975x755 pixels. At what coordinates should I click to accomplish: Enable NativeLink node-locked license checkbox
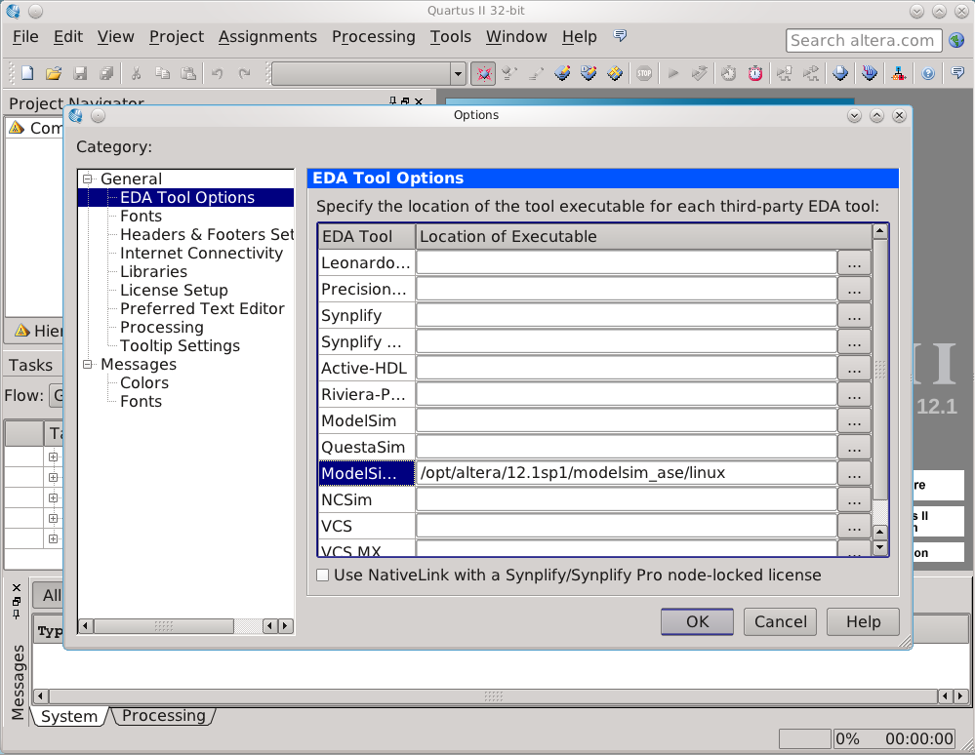[x=323, y=575]
